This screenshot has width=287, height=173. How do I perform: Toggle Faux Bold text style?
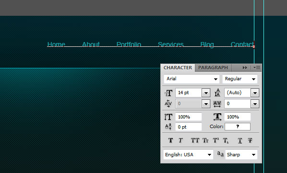(x=170, y=141)
